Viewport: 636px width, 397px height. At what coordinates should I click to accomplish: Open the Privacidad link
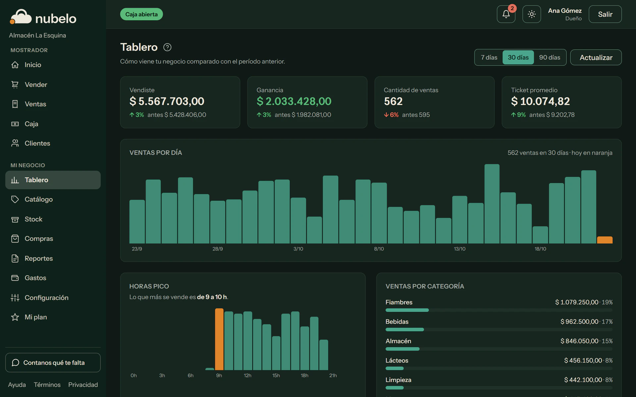point(83,385)
